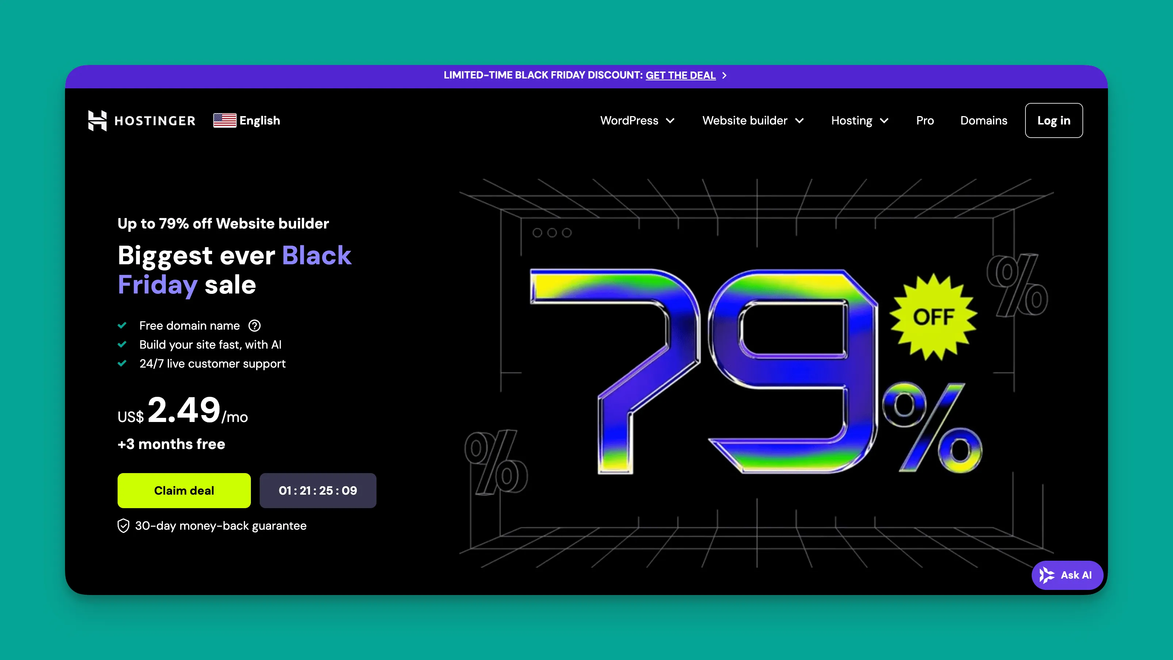Viewport: 1173px width, 660px height.
Task: Click the countdown timer display
Action: click(318, 490)
